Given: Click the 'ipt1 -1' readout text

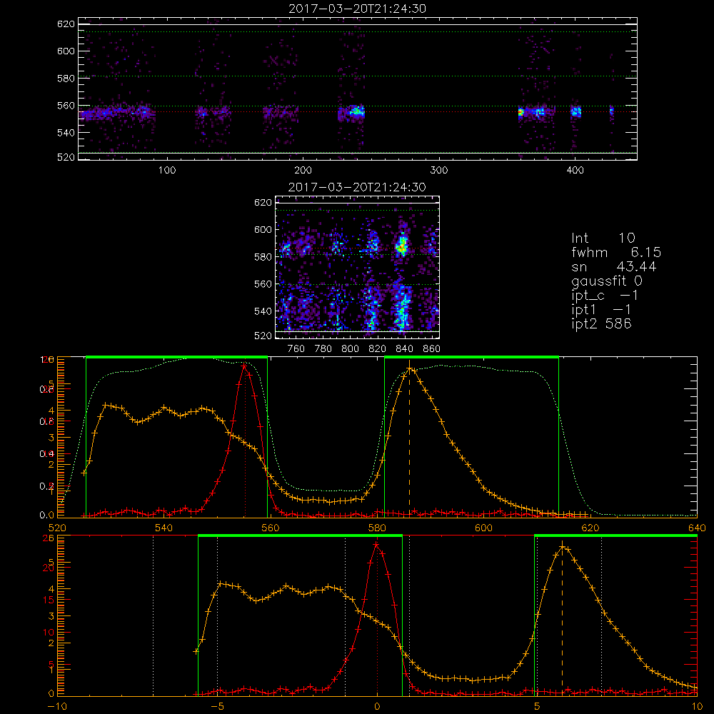Looking at the screenshot, I should (601, 310).
